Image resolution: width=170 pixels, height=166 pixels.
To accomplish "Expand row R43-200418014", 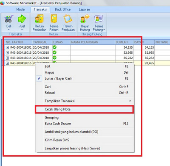I will tap(7, 58).
